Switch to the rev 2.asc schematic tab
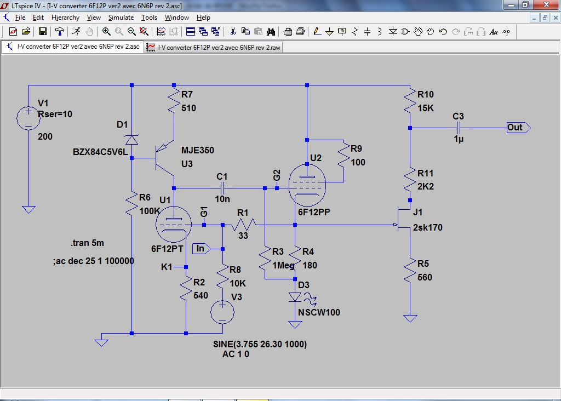 coord(73,47)
